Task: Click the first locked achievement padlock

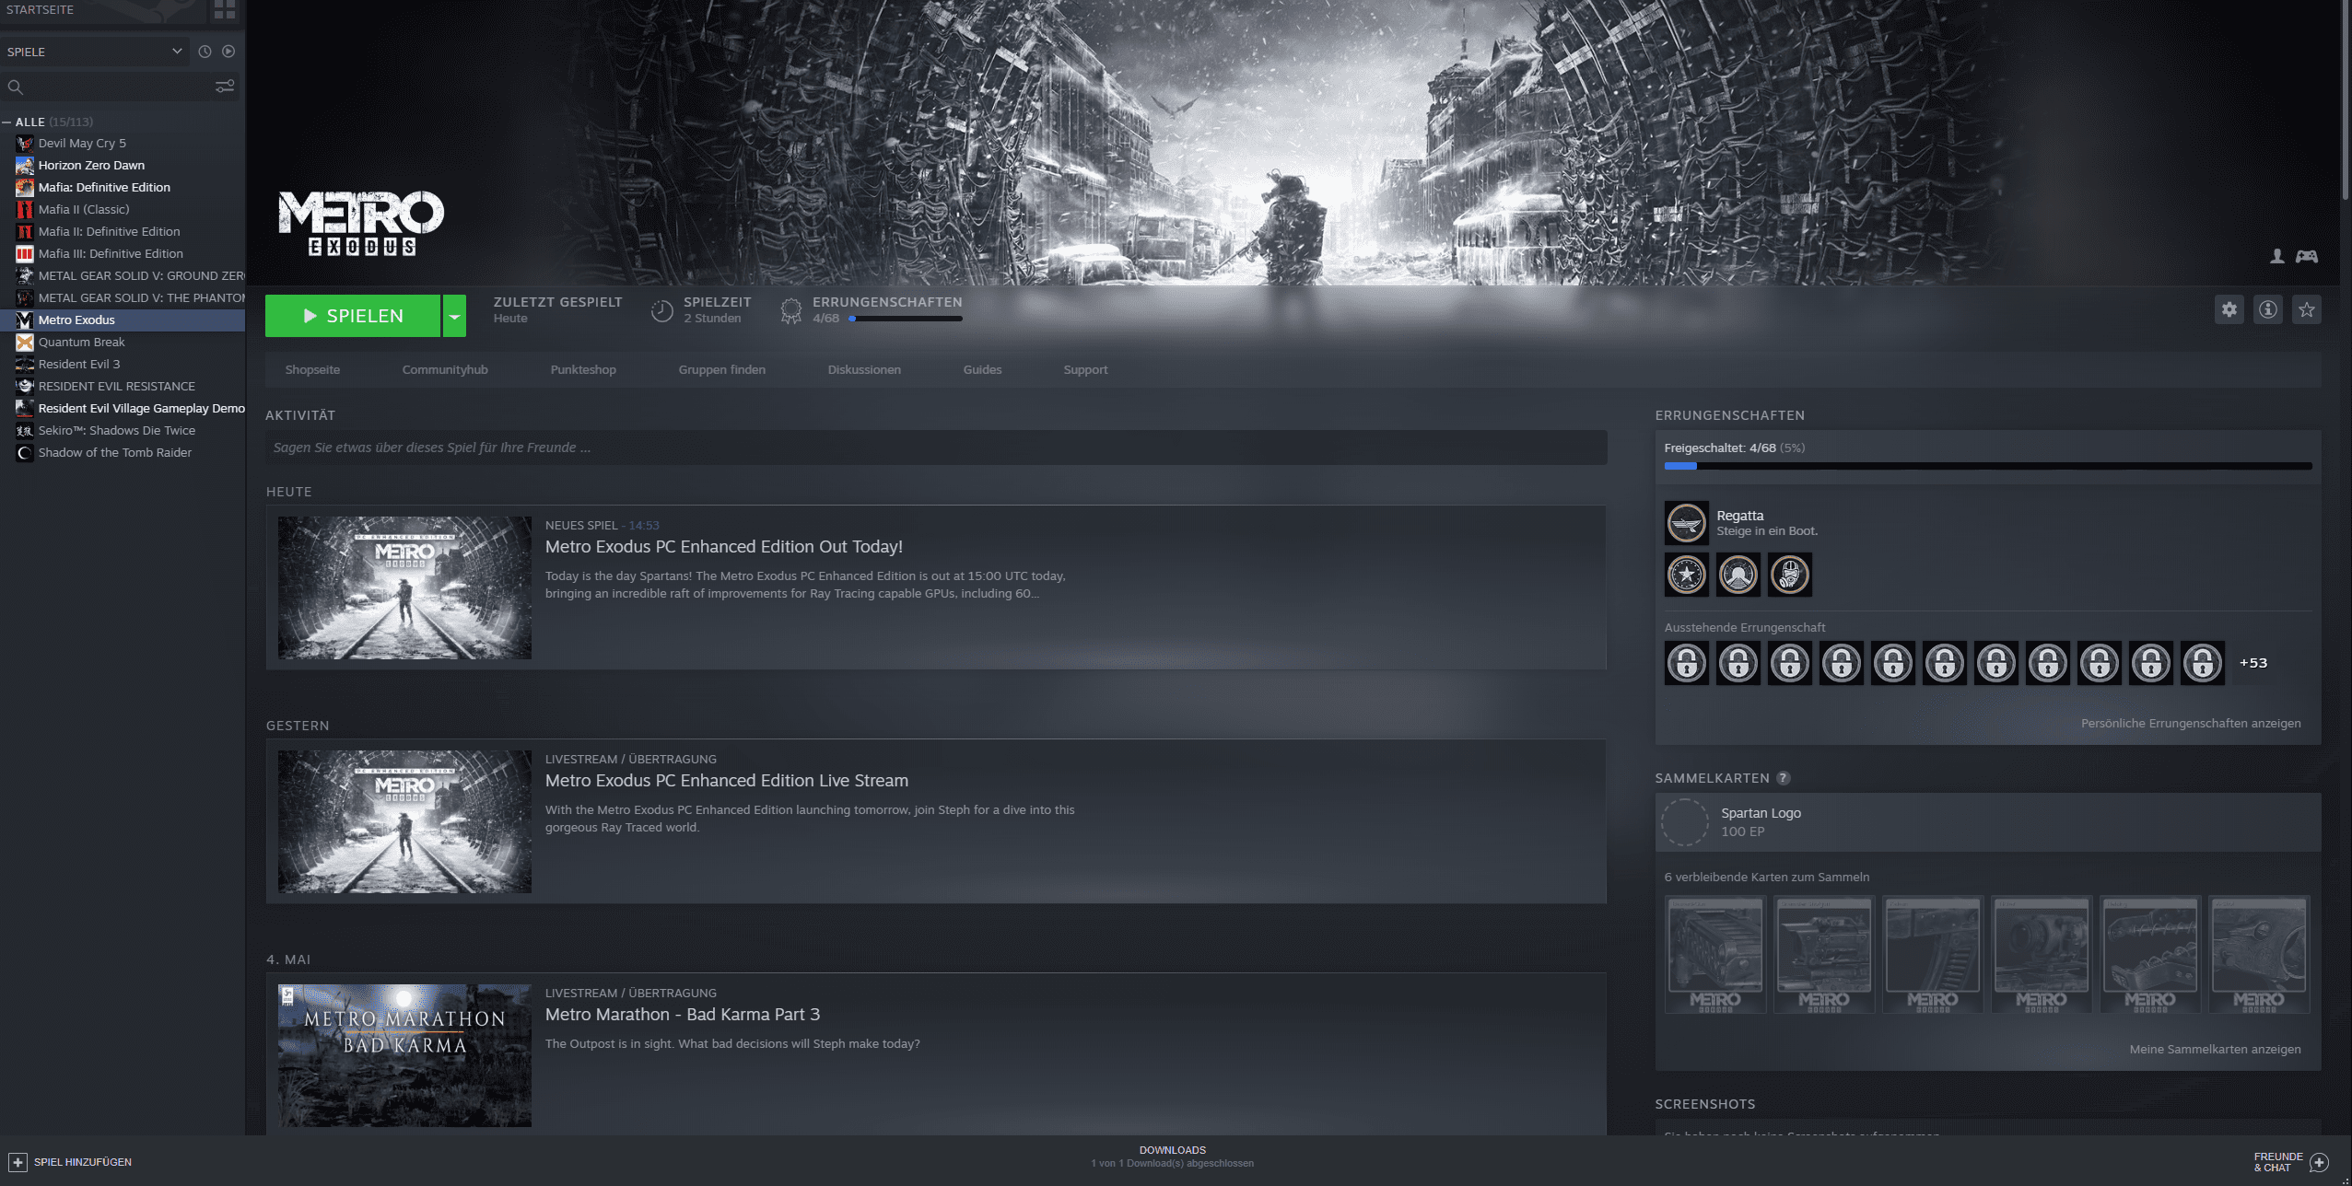Action: pyautogui.click(x=1687, y=663)
